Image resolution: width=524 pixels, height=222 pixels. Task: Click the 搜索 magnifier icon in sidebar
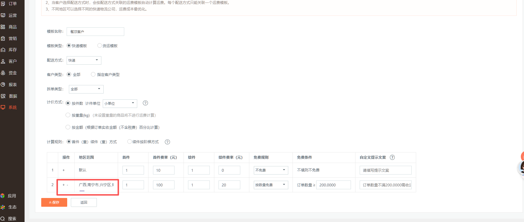(x=3, y=219)
